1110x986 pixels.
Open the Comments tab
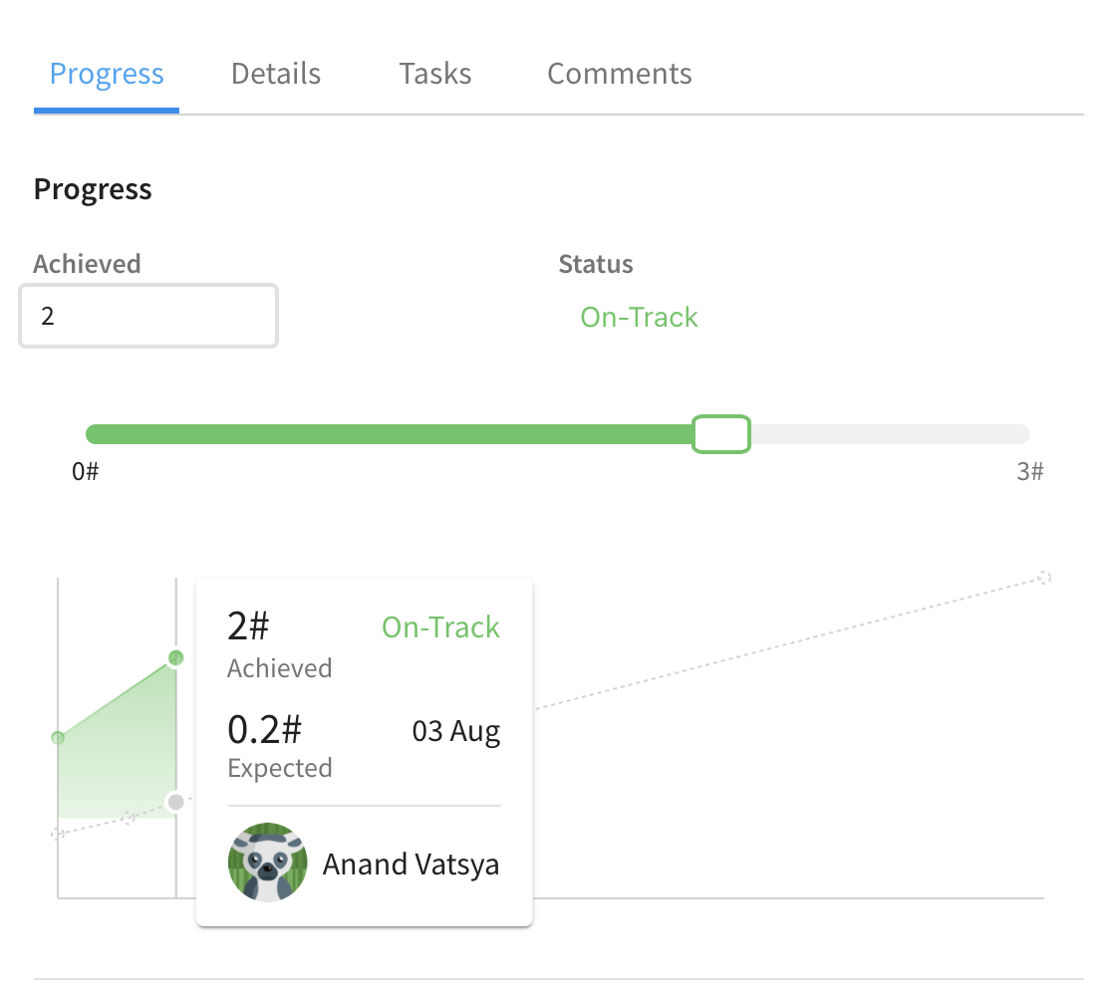coord(620,74)
